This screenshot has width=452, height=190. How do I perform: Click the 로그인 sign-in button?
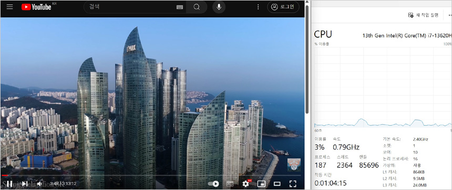(x=283, y=7)
